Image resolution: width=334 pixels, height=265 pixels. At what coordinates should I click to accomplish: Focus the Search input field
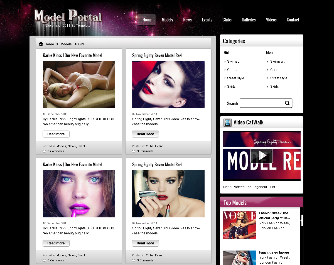coord(266,103)
